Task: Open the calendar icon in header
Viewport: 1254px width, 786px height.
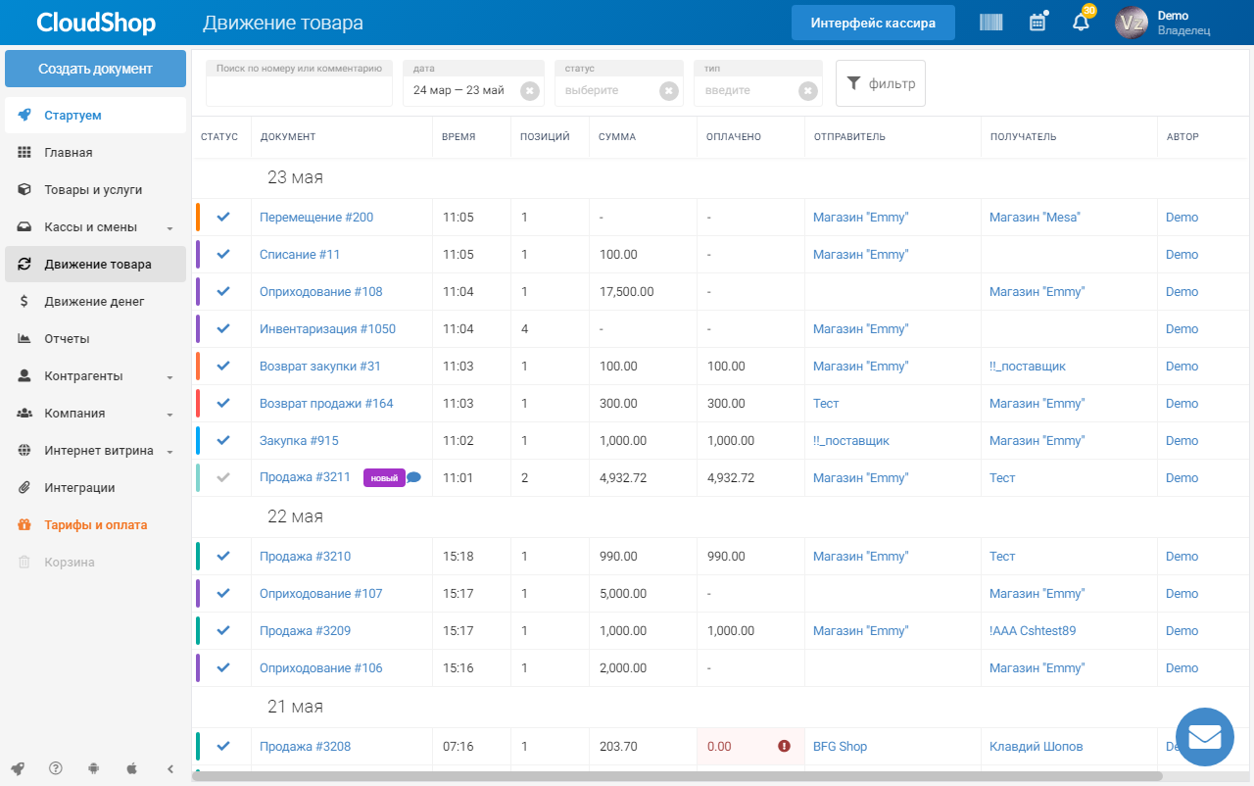Action: [x=1037, y=22]
